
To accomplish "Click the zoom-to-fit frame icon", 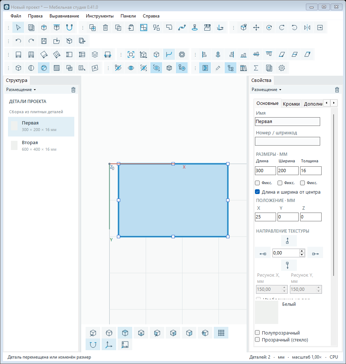I will [x=131, y=54].
